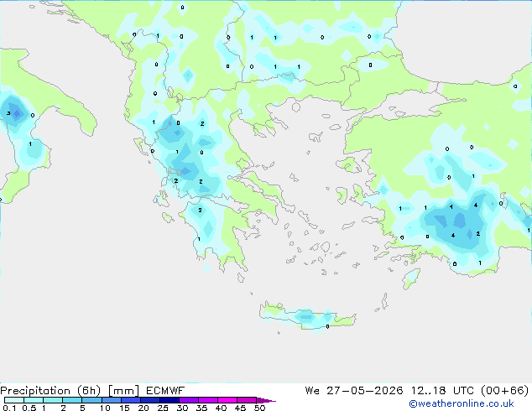This screenshot has width=532, height=411.
Task: Click the 'Precipitation (6h)' title text
Action: click(x=50, y=391)
